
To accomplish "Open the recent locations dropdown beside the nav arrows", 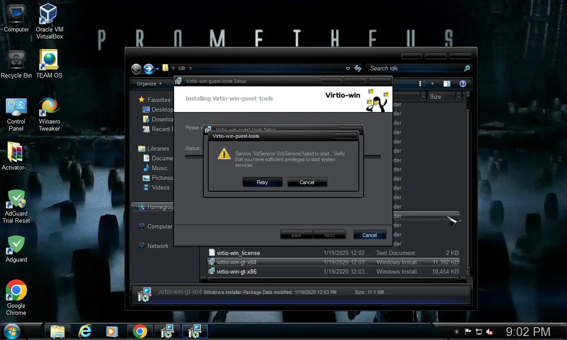I will pos(157,69).
